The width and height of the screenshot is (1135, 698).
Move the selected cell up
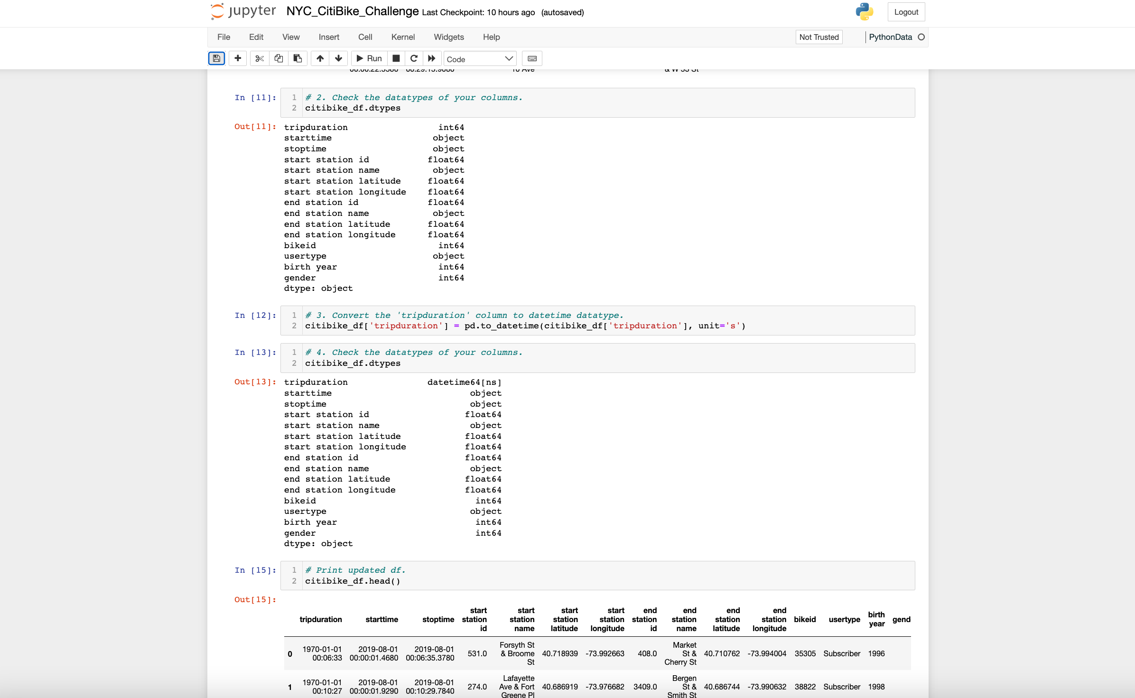320,58
